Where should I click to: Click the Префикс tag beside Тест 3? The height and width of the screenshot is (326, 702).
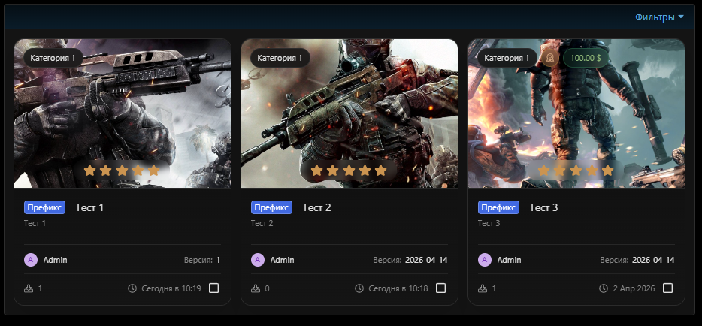click(499, 207)
